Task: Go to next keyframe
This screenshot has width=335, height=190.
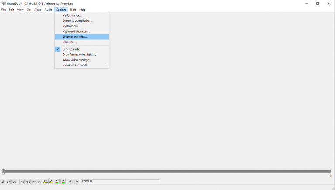Action: click(51, 182)
